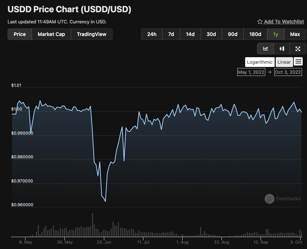Click the $0.970000 axis label

coord(22,181)
